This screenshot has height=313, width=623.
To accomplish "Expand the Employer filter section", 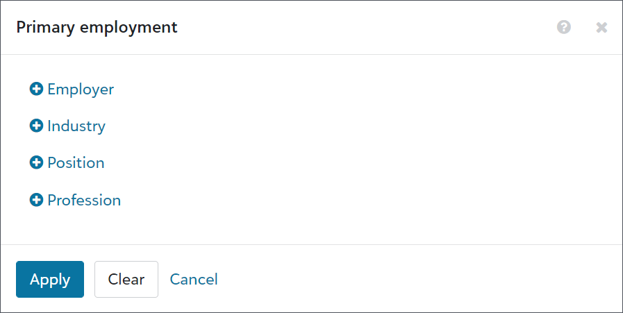I will point(72,89).
